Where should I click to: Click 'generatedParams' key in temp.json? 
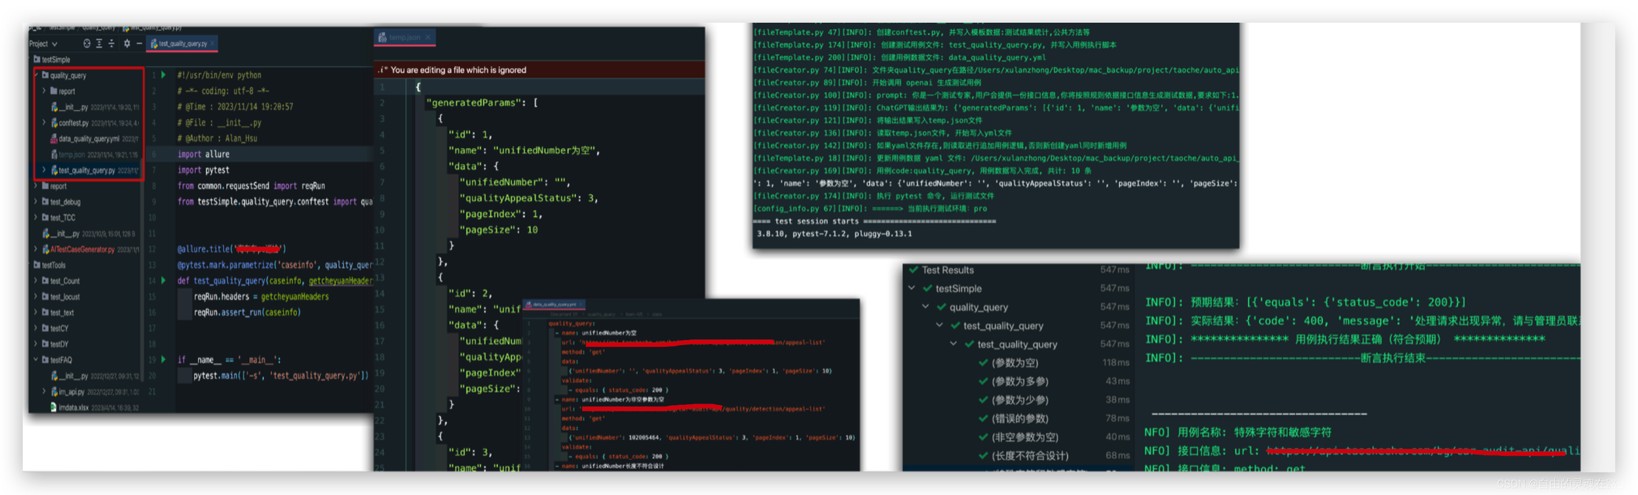coord(473,103)
